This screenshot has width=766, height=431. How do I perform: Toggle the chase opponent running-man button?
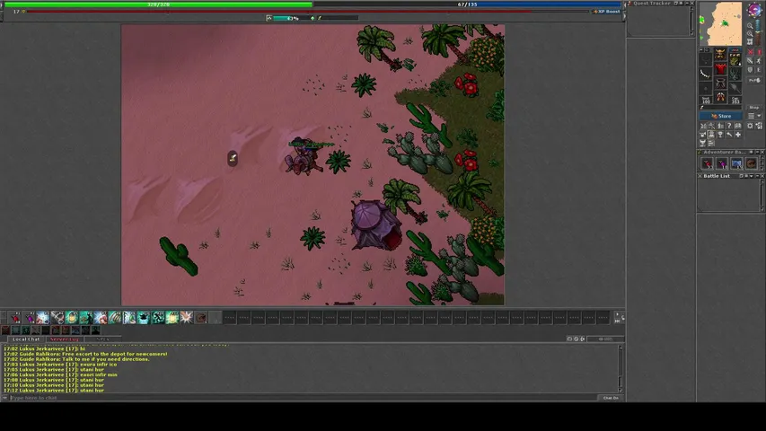(x=759, y=61)
